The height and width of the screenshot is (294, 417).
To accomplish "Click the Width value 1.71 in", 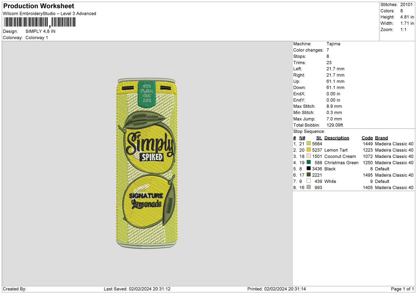I will click(407, 23).
